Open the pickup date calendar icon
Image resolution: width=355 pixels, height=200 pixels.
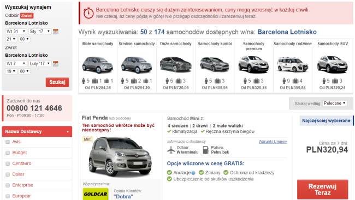point(56,32)
